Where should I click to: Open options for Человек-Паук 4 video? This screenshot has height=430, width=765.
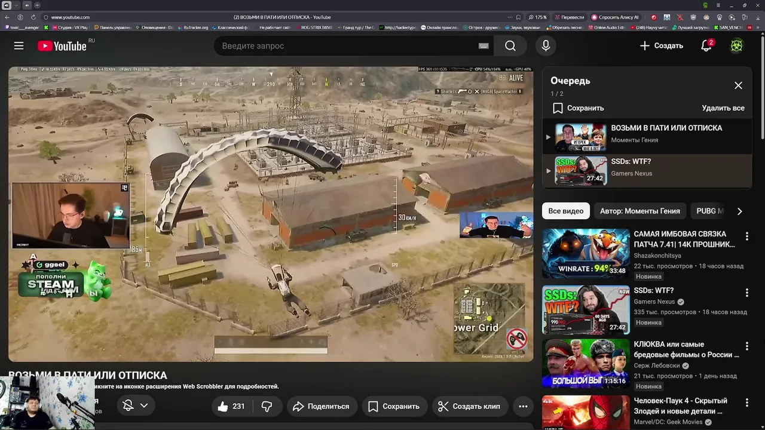[x=746, y=403]
